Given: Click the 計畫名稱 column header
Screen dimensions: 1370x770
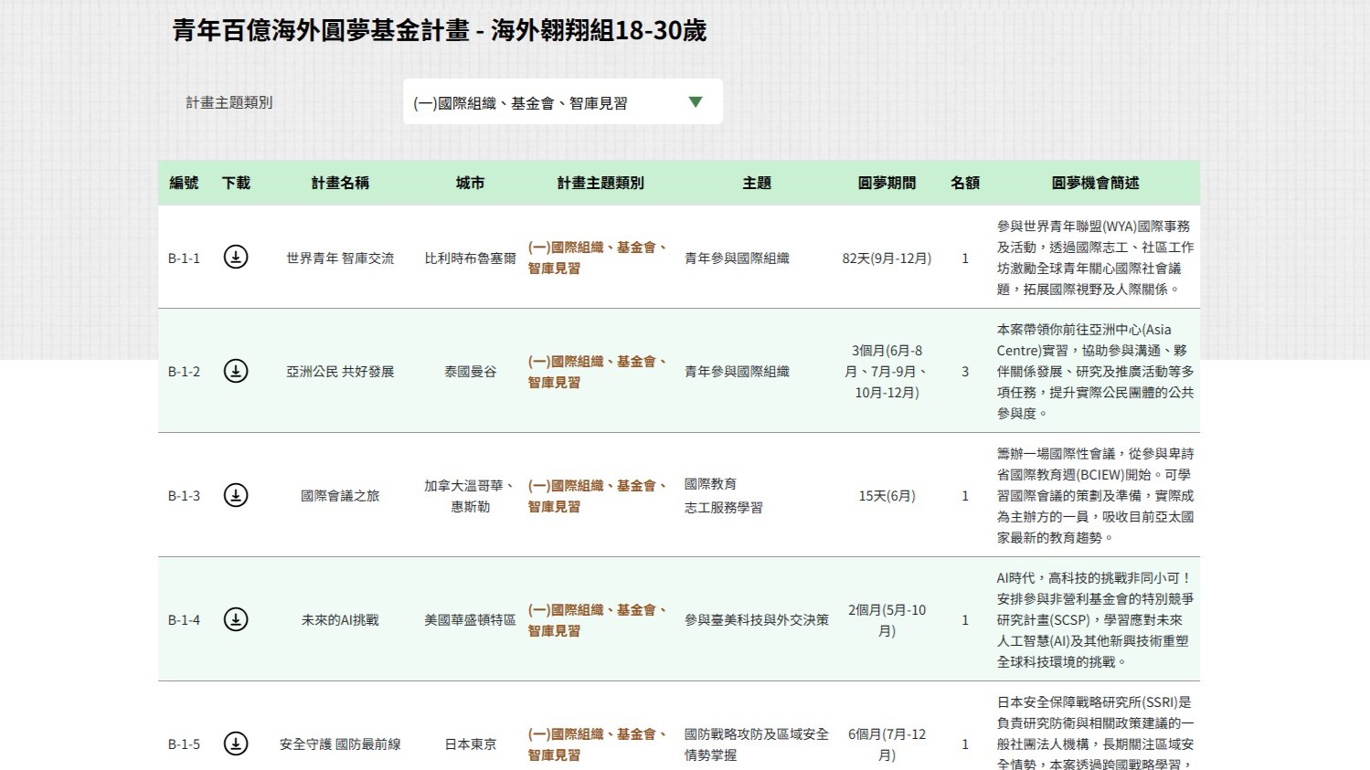Looking at the screenshot, I should pos(340,183).
